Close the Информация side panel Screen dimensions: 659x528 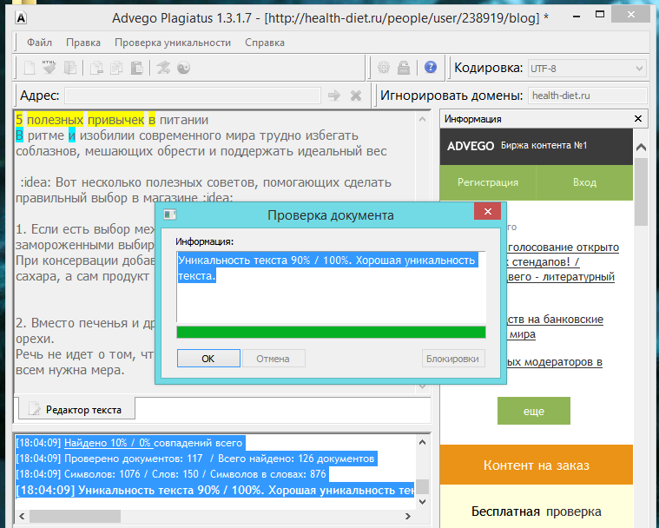click(639, 119)
